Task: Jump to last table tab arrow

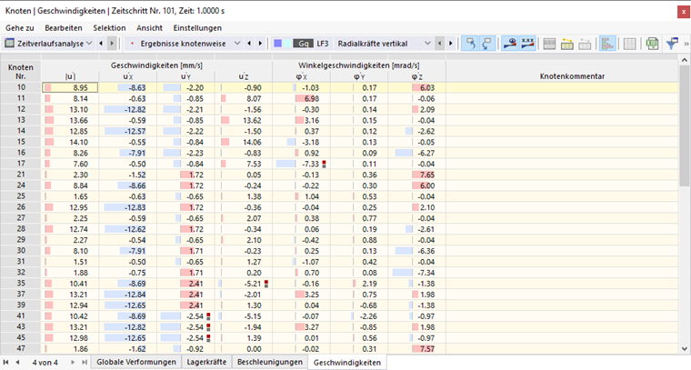Action: pos(85,362)
